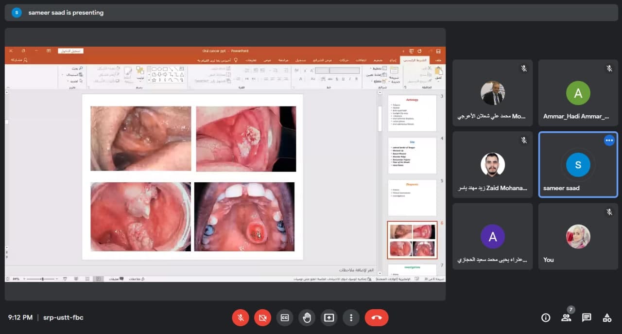The width and height of the screenshot is (622, 334).
Task: Turn on your camera
Action: point(262,317)
